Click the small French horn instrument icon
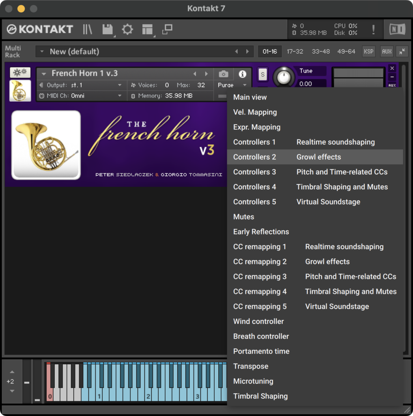This screenshot has height=416, width=413. [x=20, y=91]
